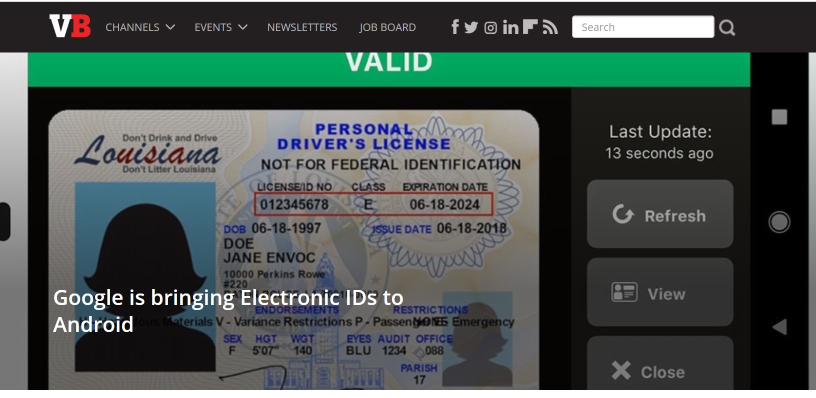Screen dimensions: 816x398
Task: Open the Job Board menu item
Action: coord(387,27)
